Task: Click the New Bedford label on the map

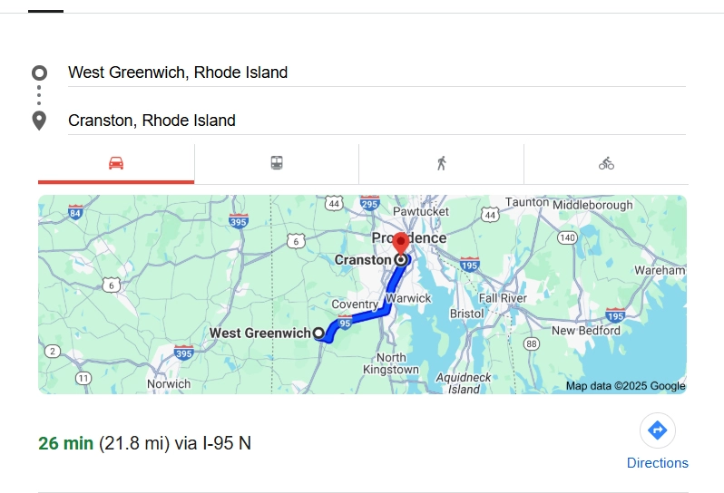Action: [586, 331]
